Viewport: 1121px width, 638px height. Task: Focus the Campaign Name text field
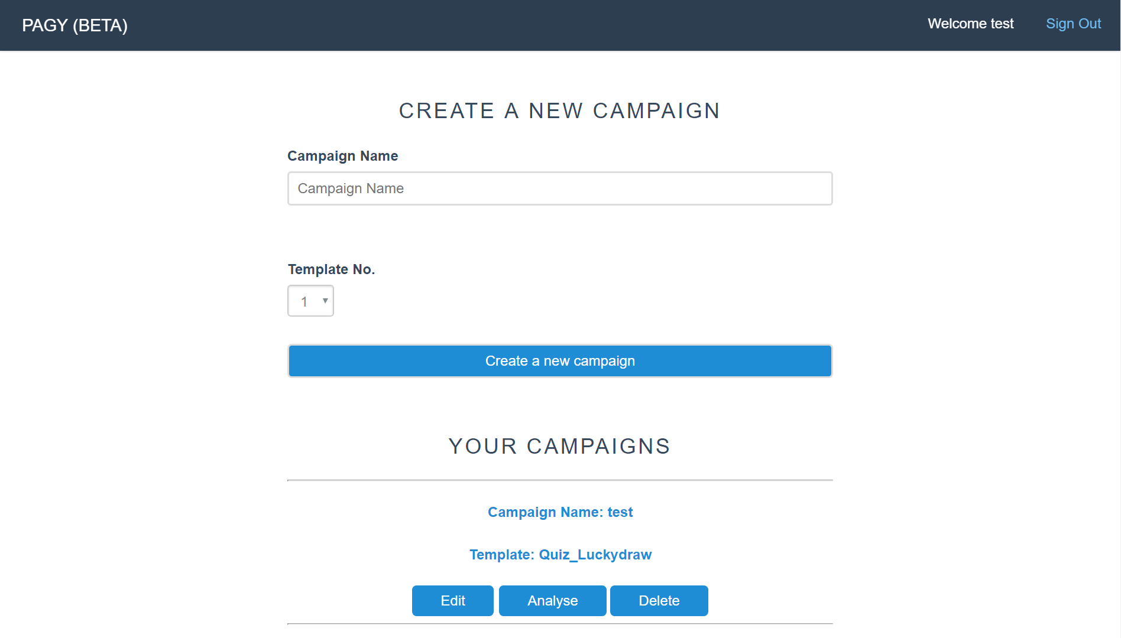pos(559,188)
